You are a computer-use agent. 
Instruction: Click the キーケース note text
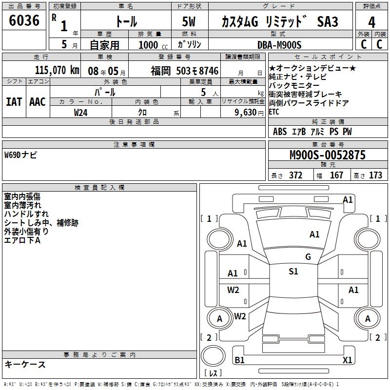[25, 365]
